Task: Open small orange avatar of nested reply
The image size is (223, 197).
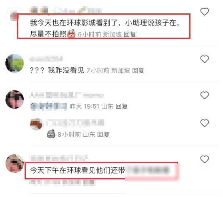Action: pyautogui.click(x=36, y=124)
